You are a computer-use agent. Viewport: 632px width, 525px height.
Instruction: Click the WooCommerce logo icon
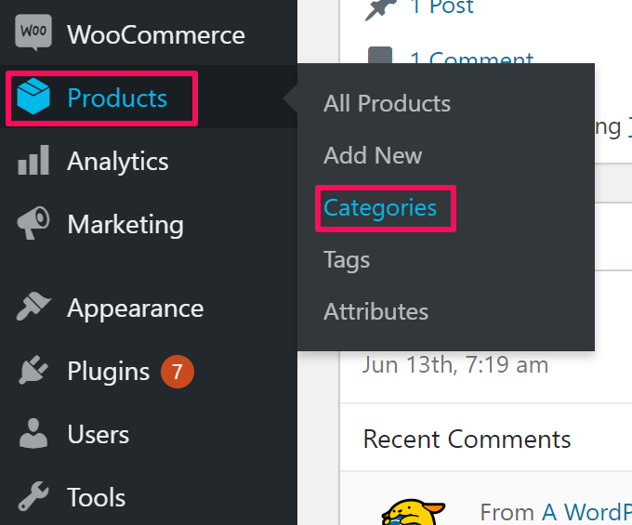coord(33,35)
